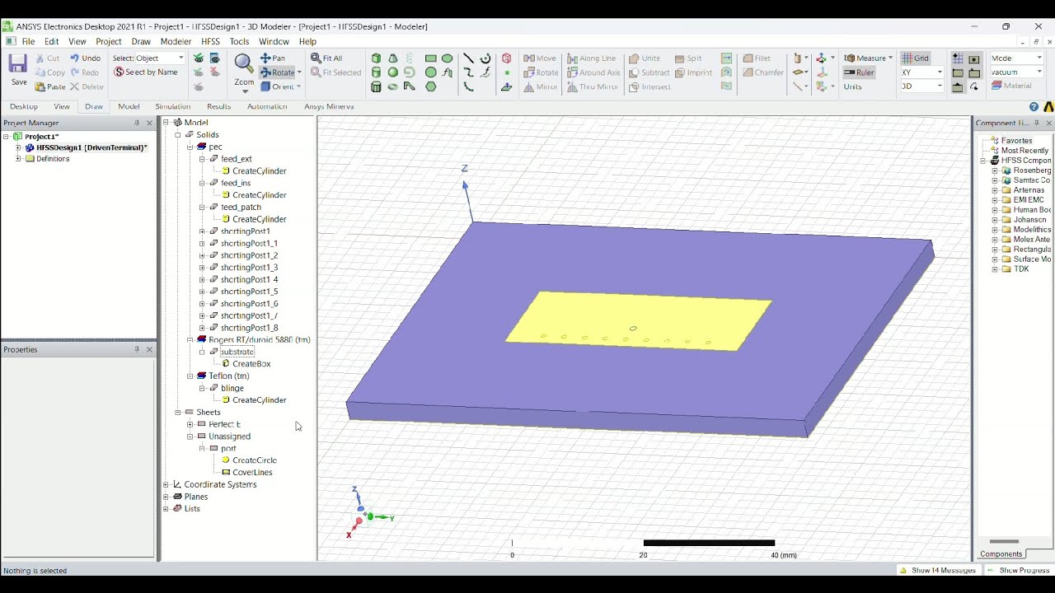Screen dimensions: 1055x593
Task: Select the CoverLines operation in tree
Action: pyautogui.click(x=252, y=473)
